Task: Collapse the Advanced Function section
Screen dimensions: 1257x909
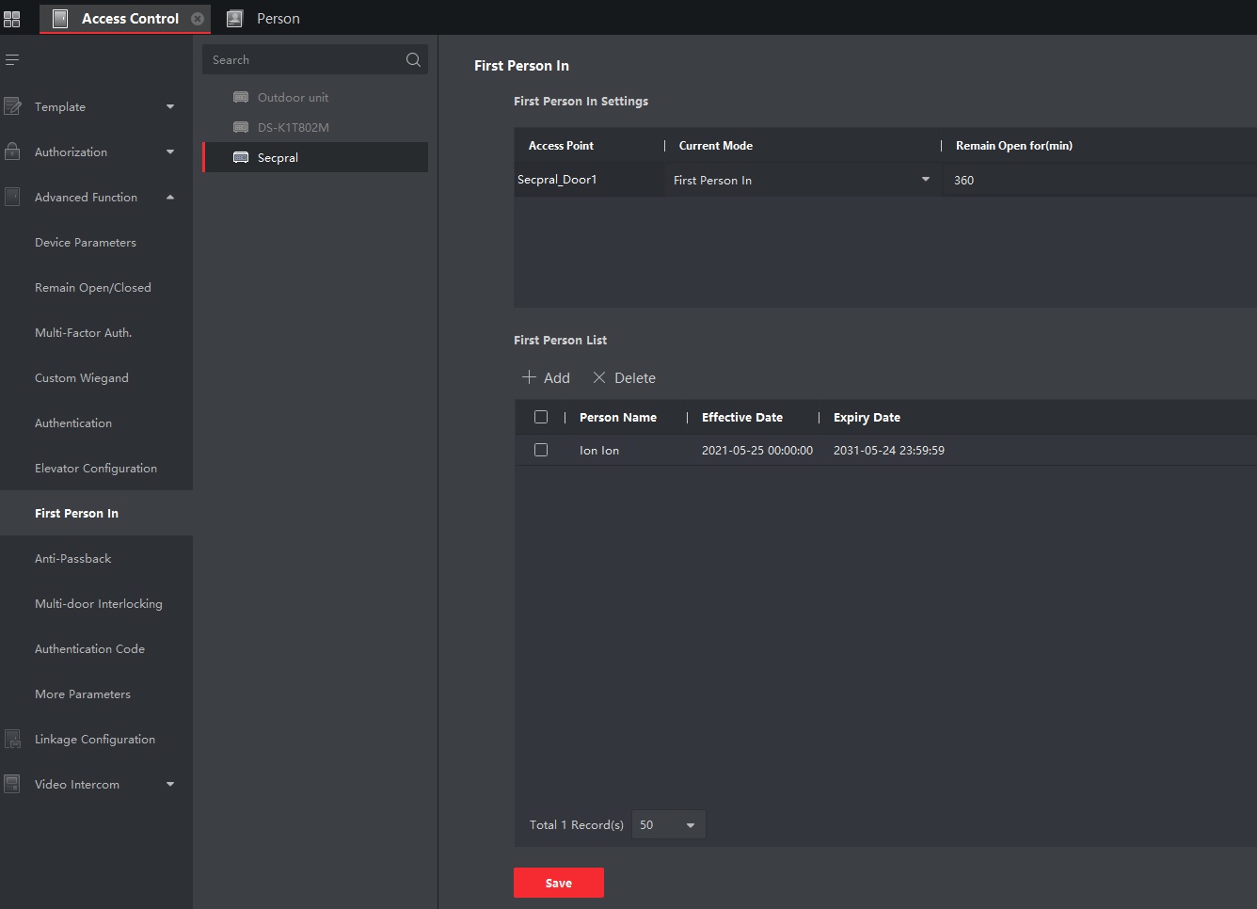Action: pos(170,198)
